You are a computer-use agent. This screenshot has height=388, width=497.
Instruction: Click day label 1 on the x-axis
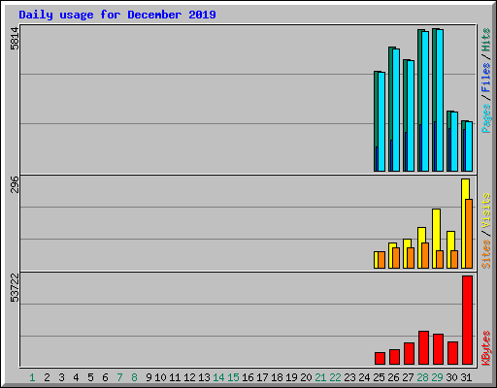pos(32,377)
